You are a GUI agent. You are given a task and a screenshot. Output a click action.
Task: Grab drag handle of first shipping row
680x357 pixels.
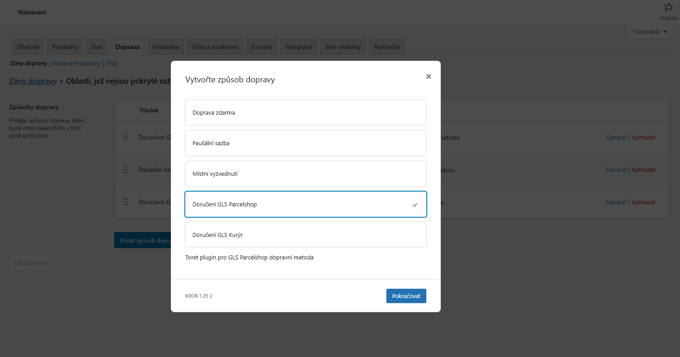click(125, 138)
